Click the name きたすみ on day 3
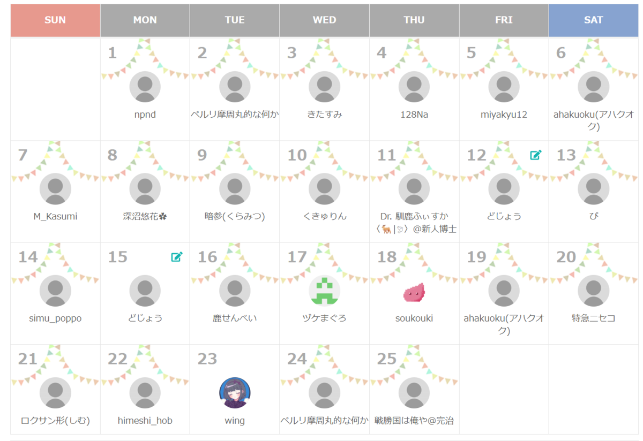 [x=324, y=115]
